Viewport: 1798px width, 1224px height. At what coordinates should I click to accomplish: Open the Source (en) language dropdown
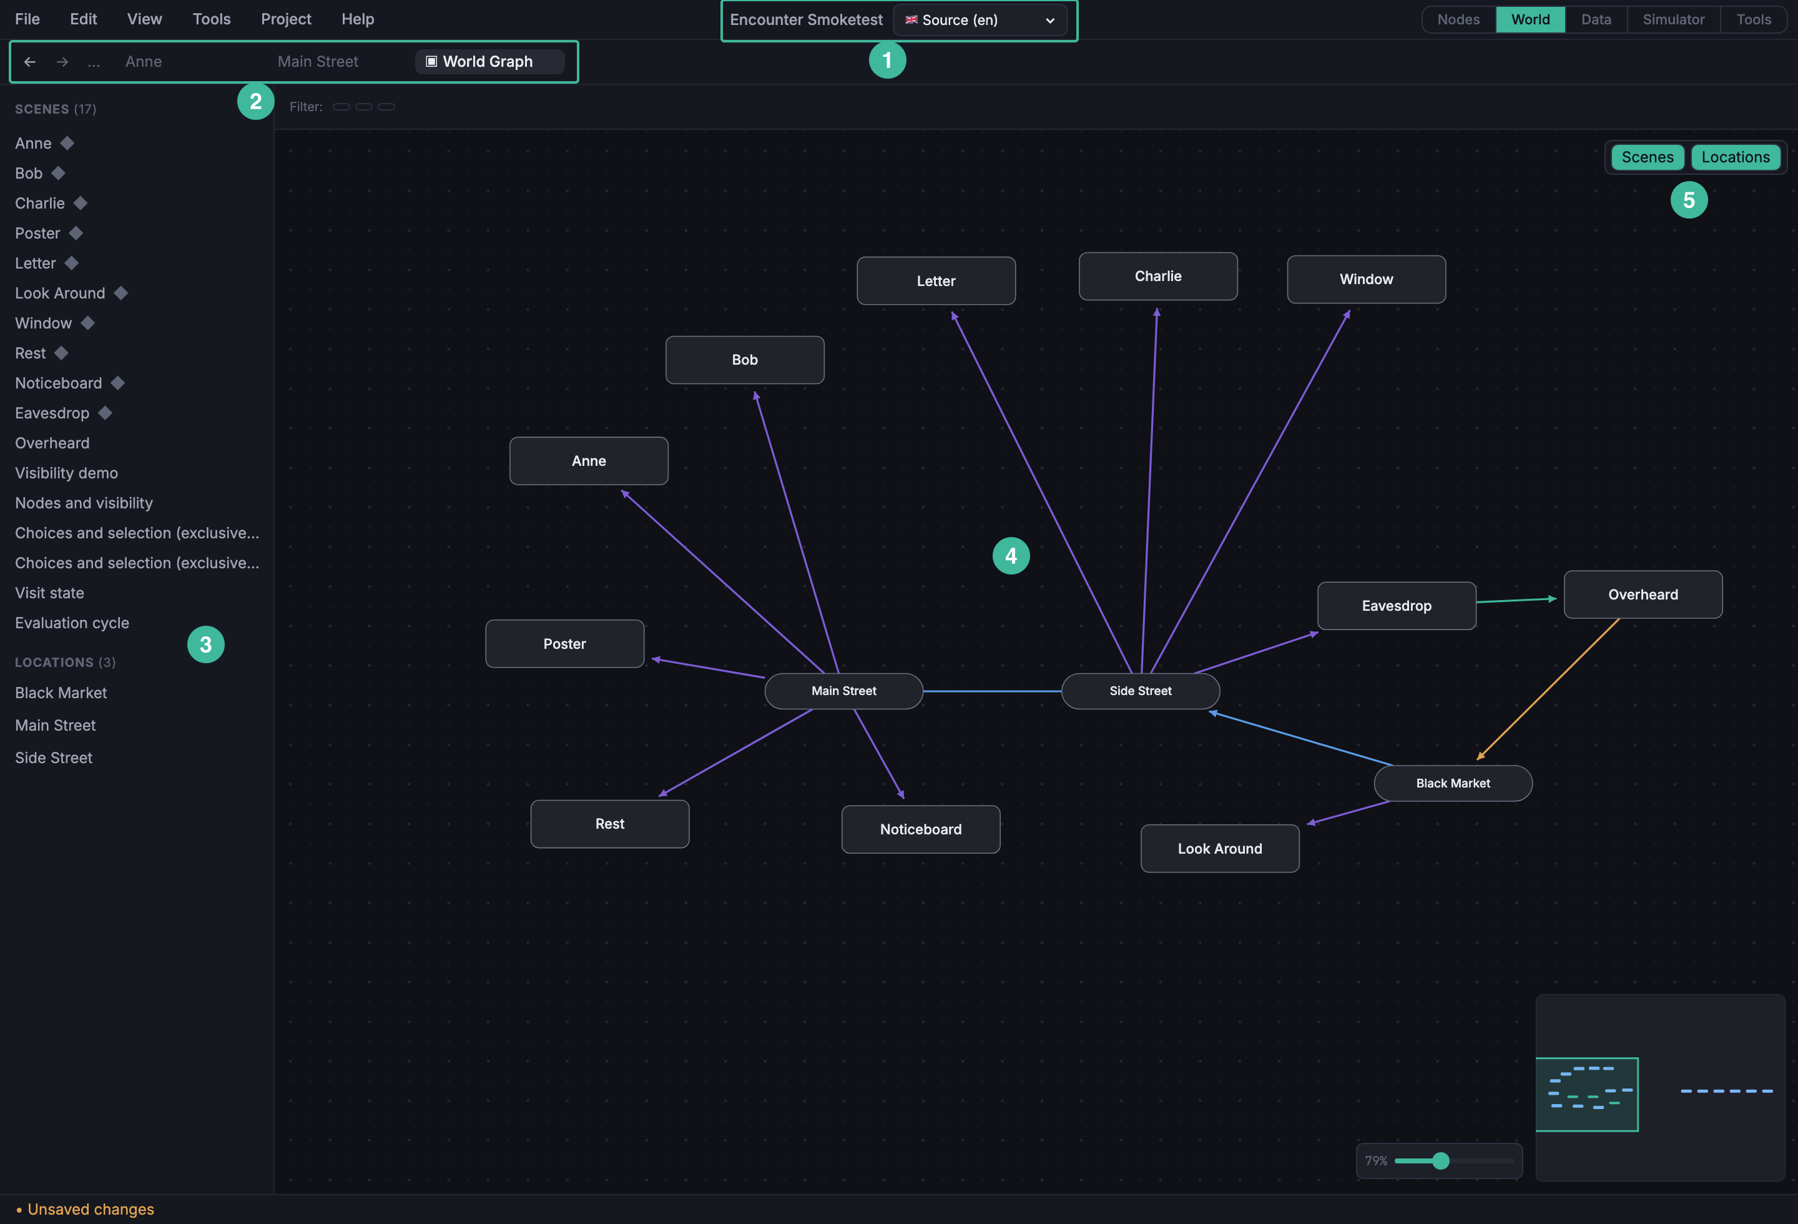980,20
